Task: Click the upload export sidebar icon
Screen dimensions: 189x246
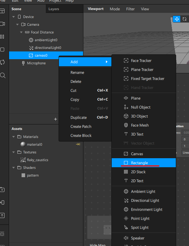Action: [2, 215]
